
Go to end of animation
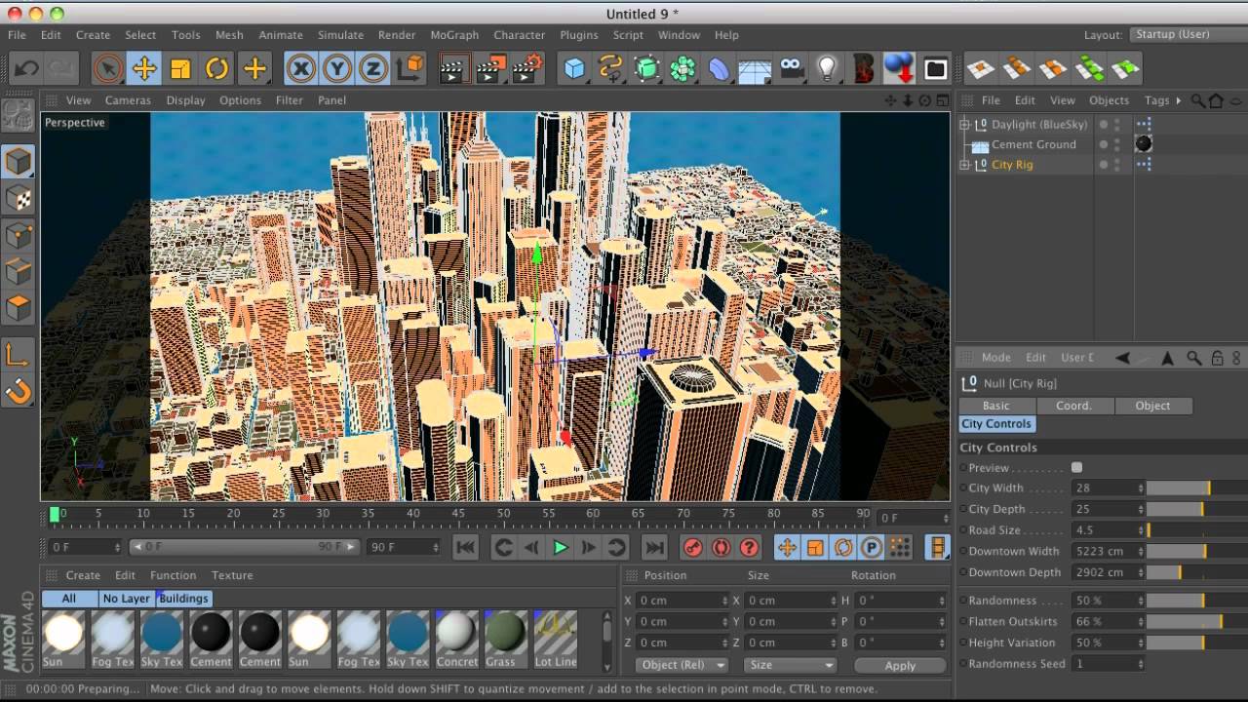(x=655, y=548)
